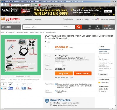Viewport: 117px width, 110px height.
Task: Switch to the DC24V Dual Axis browser tab
Action: pyautogui.click(x=49, y=5)
